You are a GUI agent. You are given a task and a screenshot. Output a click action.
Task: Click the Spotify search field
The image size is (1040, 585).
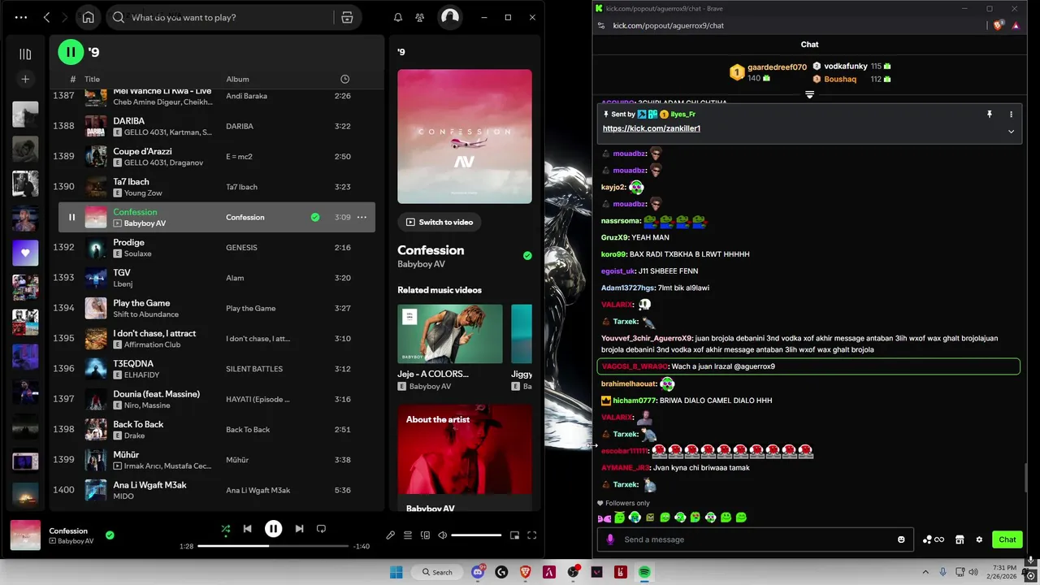tap(219, 17)
